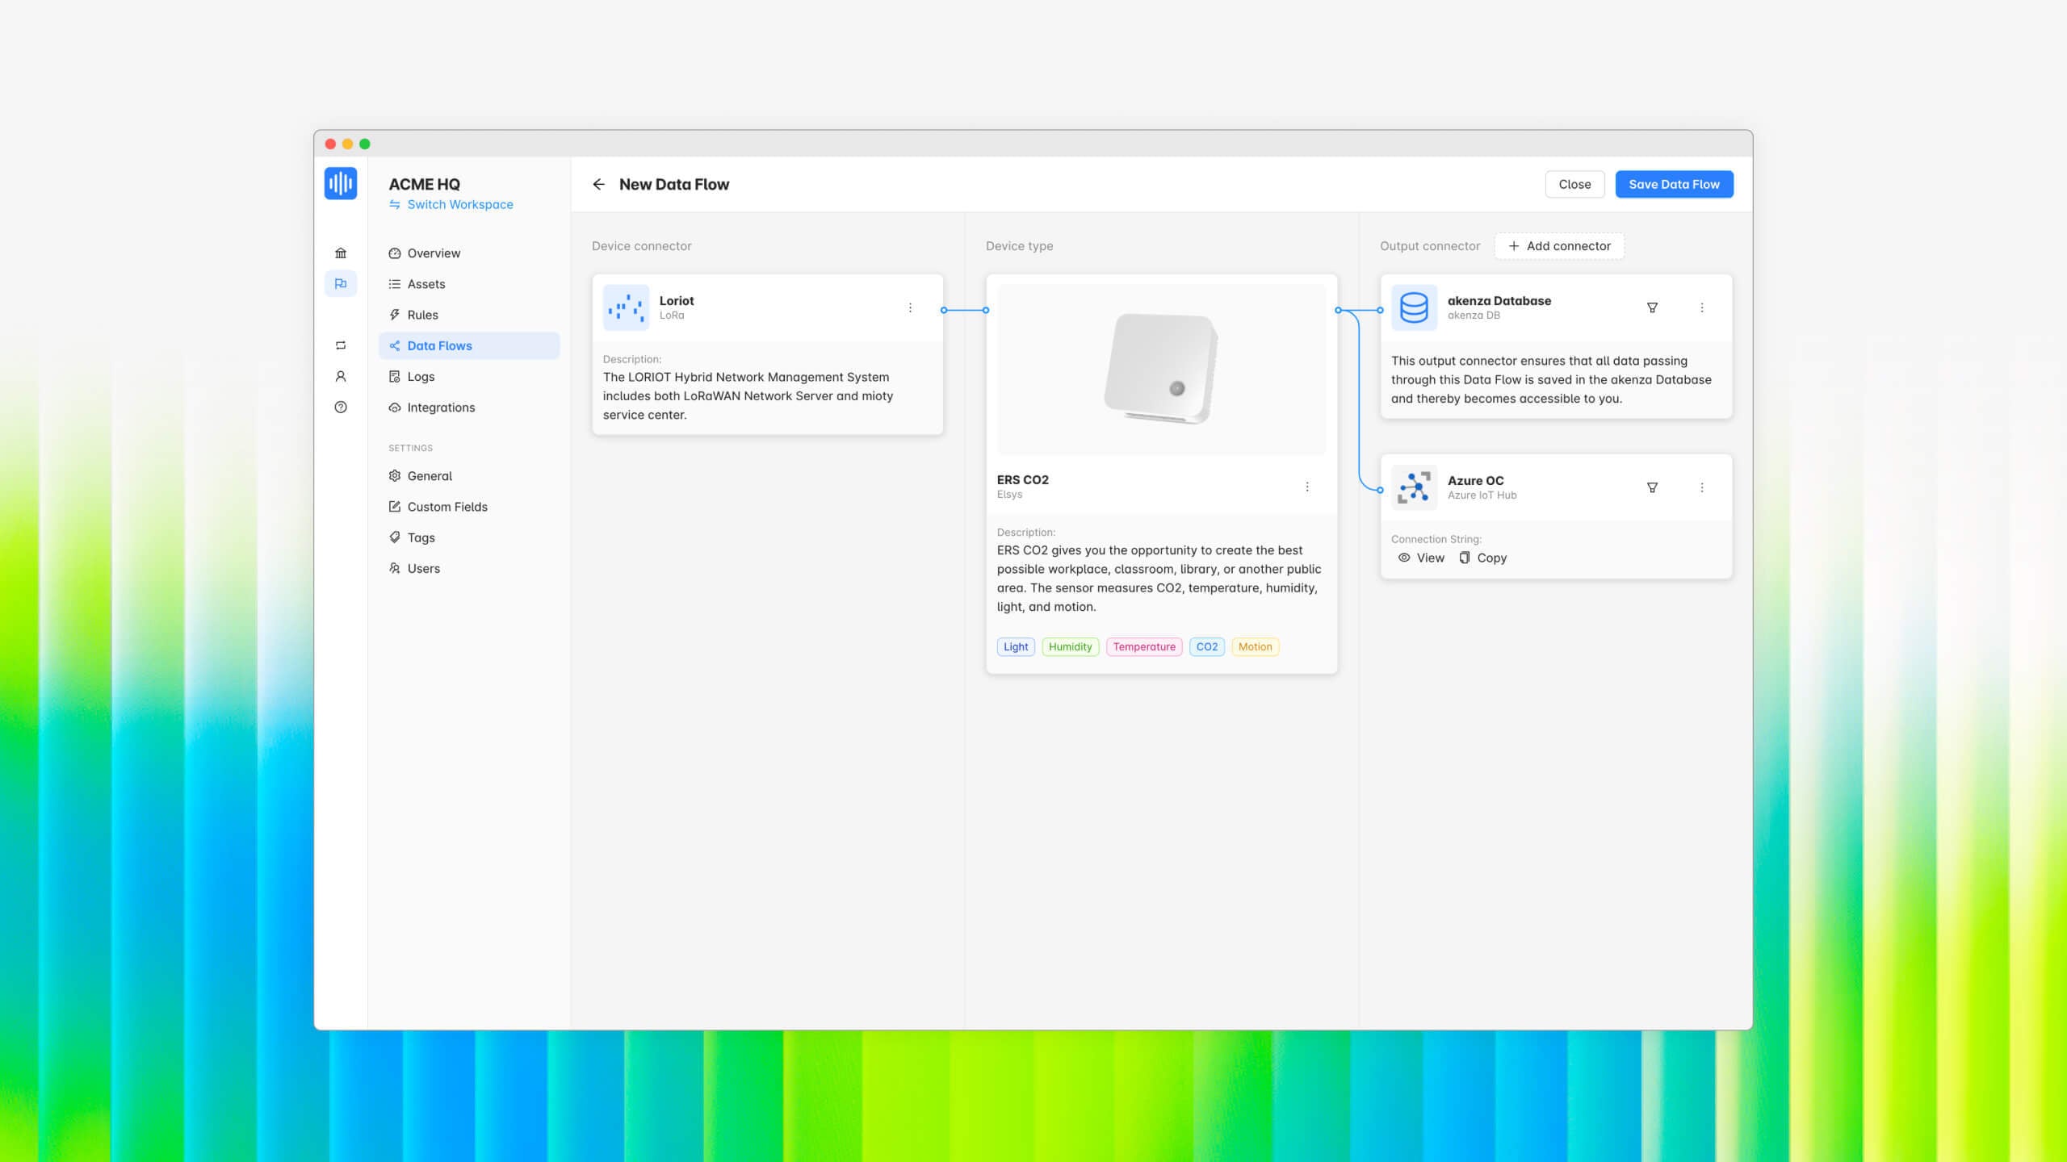Viewport: 2067px width, 1162px height.
Task: Open akenza Database three-dot menu
Action: click(x=1702, y=307)
